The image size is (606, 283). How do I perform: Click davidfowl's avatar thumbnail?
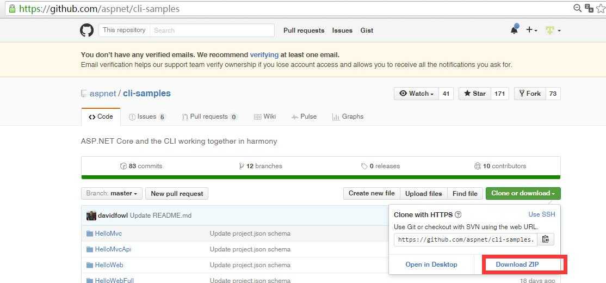(91, 216)
